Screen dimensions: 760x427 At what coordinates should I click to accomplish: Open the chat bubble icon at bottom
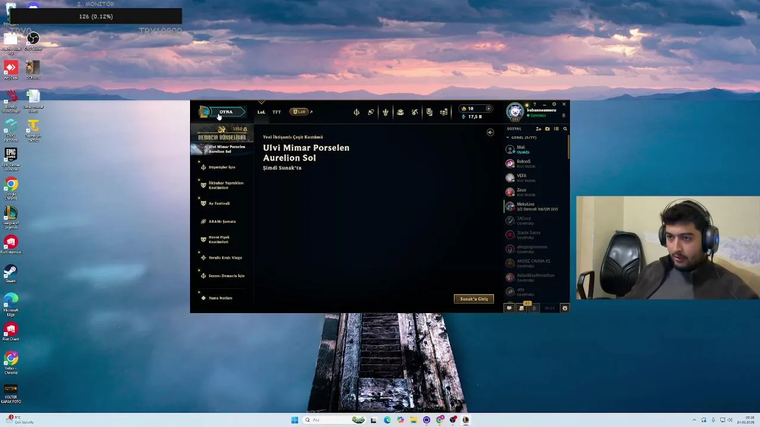(509, 308)
